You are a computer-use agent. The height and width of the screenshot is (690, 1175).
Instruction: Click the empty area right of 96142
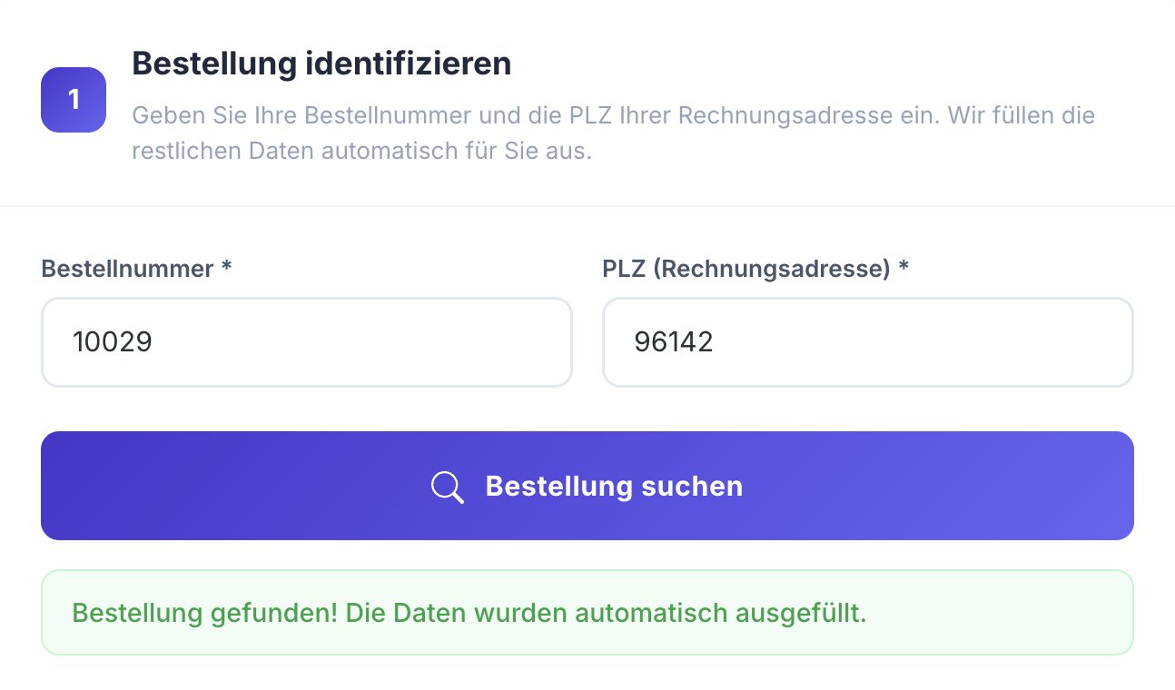(935, 342)
